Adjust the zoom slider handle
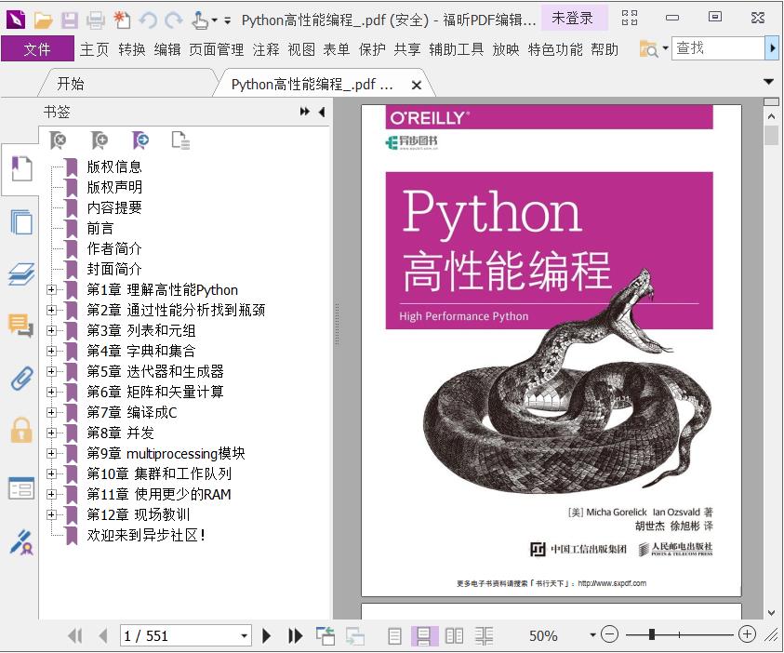Viewport: 784px width, 653px height. 652,634
